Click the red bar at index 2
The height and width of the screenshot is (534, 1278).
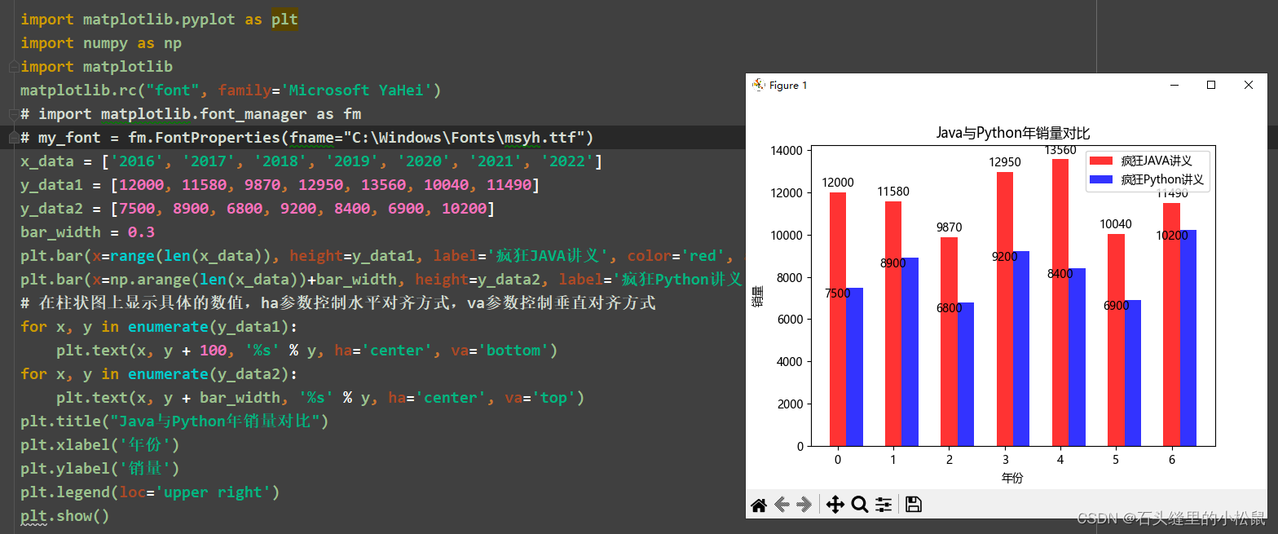pos(949,342)
